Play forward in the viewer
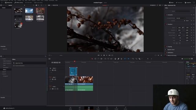 coord(107,55)
